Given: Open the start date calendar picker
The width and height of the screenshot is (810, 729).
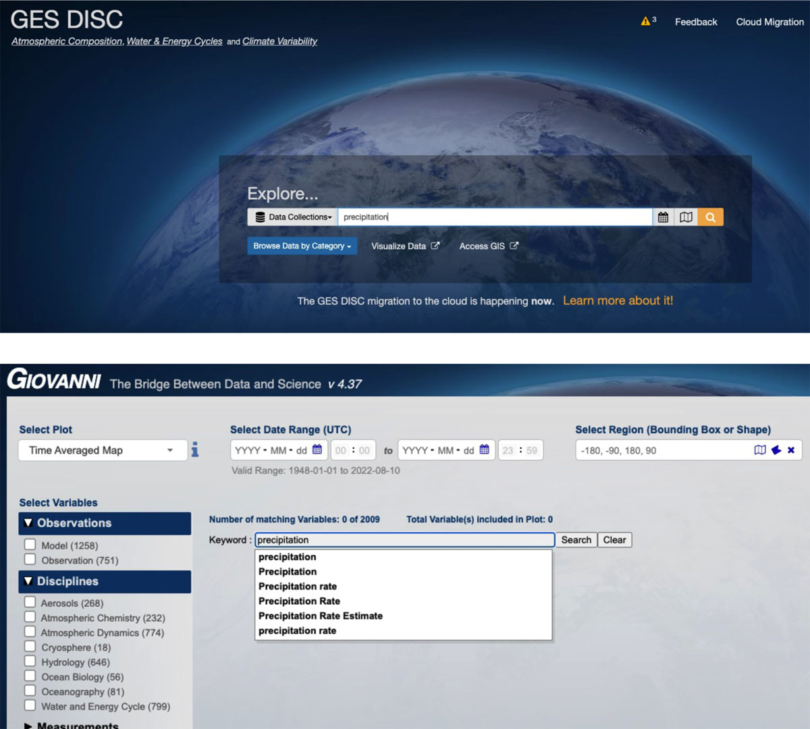Looking at the screenshot, I should click(317, 450).
